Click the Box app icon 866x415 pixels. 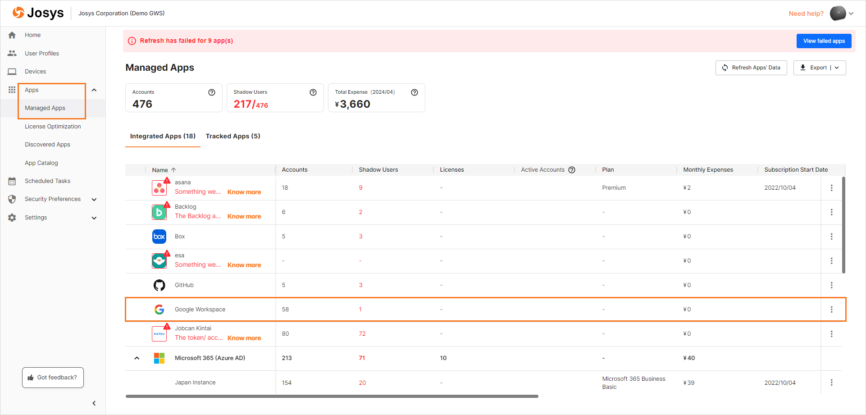pyautogui.click(x=160, y=237)
